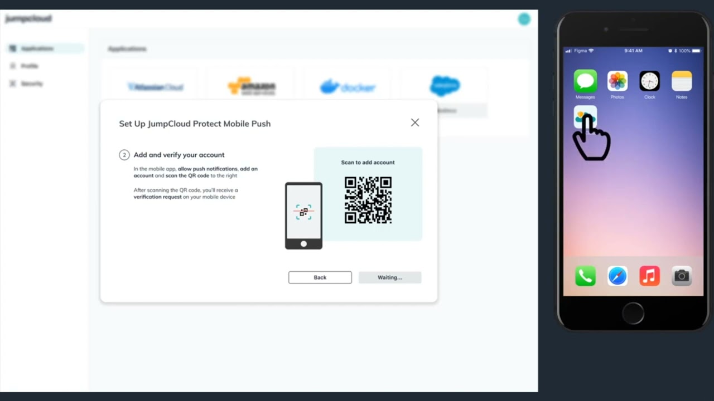Click the phone scanning illustration

click(303, 216)
